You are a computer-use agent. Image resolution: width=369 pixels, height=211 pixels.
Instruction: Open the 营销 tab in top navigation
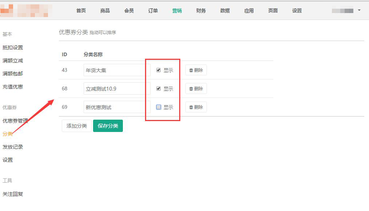177,11
